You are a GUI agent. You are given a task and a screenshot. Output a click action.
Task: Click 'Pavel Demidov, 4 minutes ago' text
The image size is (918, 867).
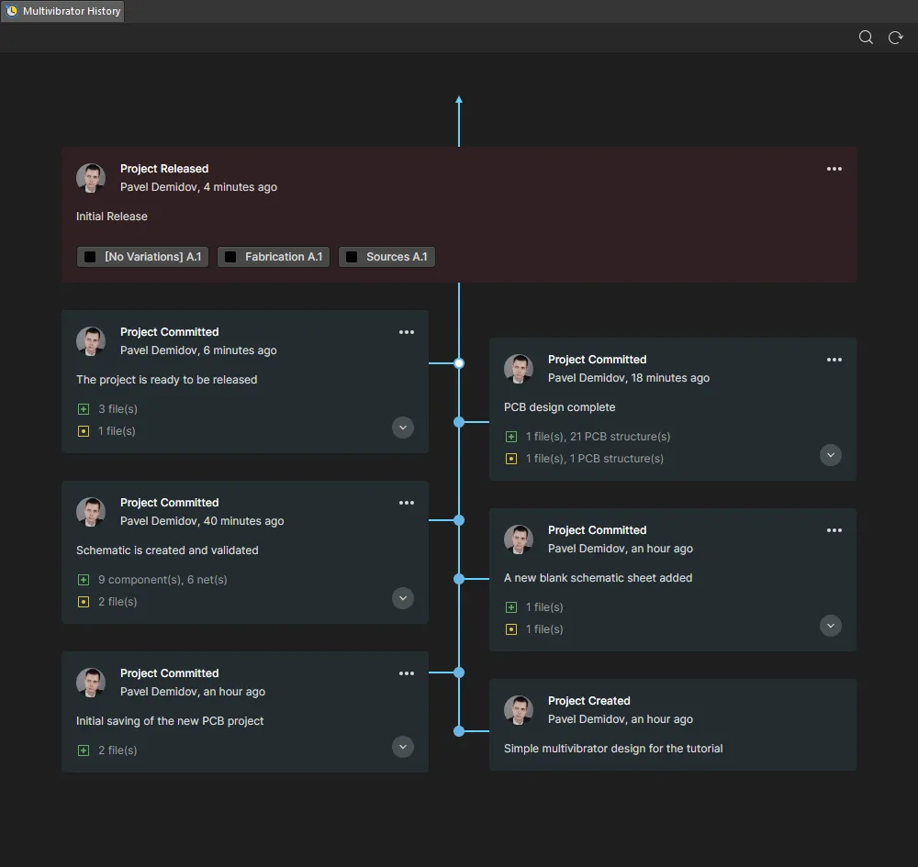198,187
